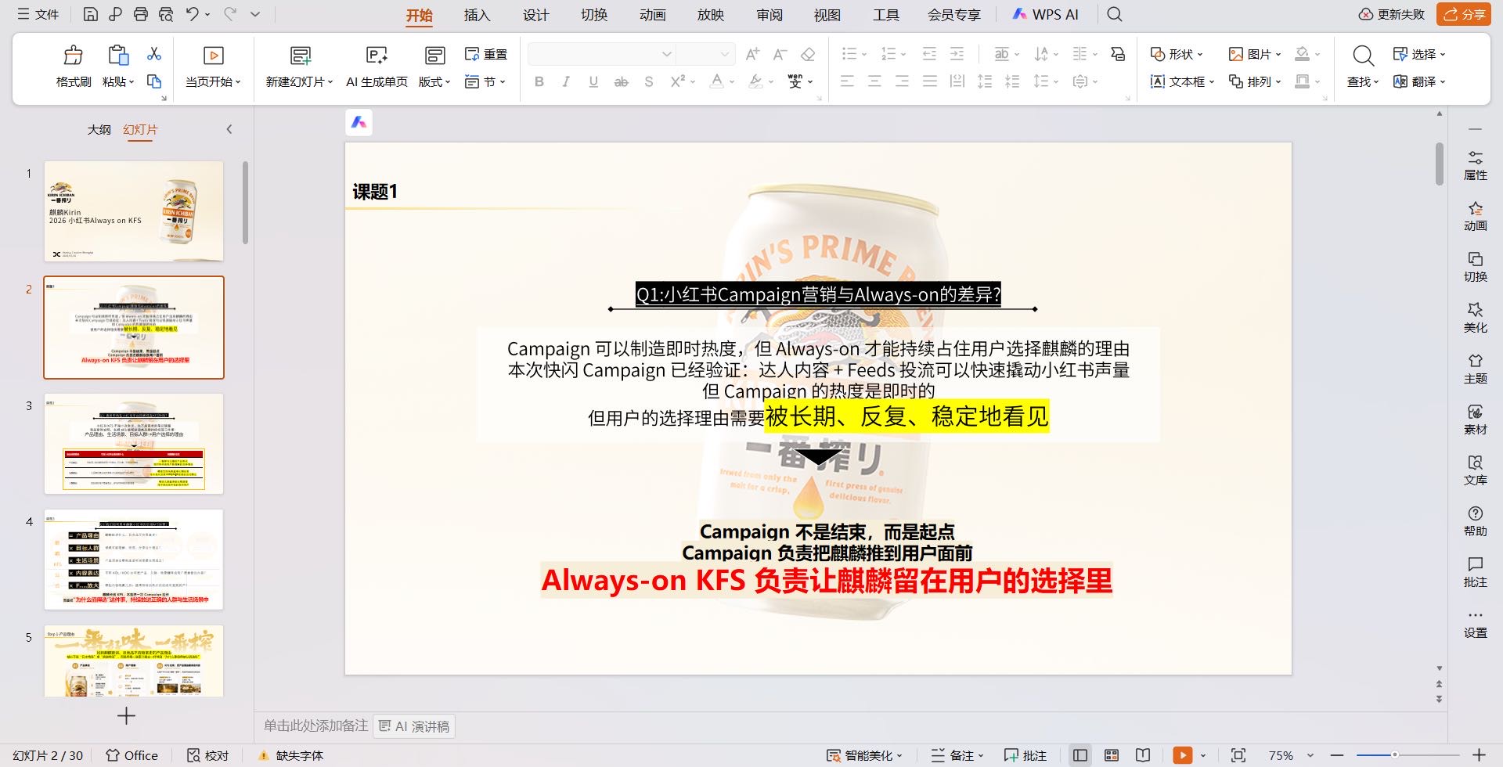Toggle normal view button in status bar
This screenshot has height=767, width=1503.
pos(1080,755)
